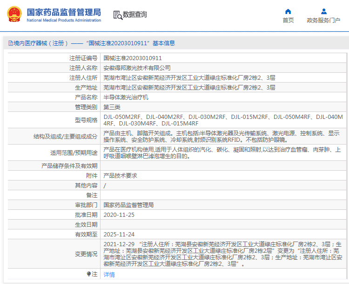Open the 详情 link
The height and width of the screenshot is (284, 349).
coord(109,274)
